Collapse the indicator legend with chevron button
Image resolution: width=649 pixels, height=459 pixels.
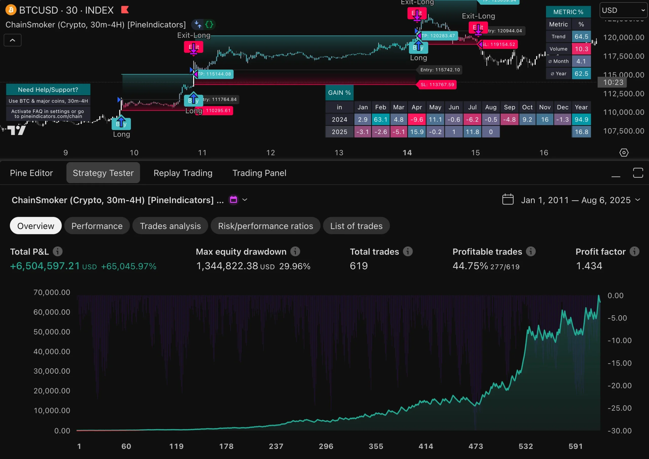(12, 40)
